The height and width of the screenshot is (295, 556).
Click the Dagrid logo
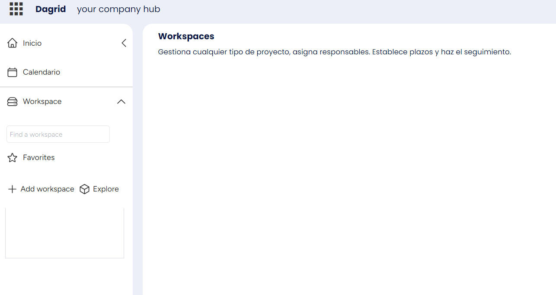tap(50, 9)
